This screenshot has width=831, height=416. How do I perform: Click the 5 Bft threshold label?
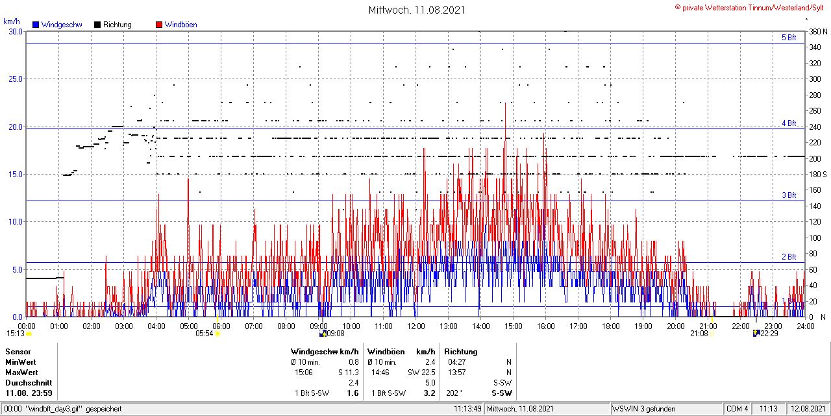(789, 38)
